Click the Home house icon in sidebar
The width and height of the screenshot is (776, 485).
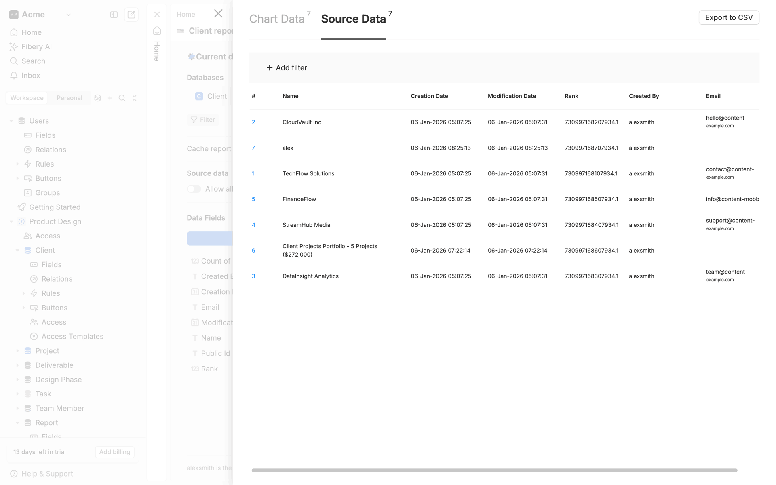click(x=14, y=32)
